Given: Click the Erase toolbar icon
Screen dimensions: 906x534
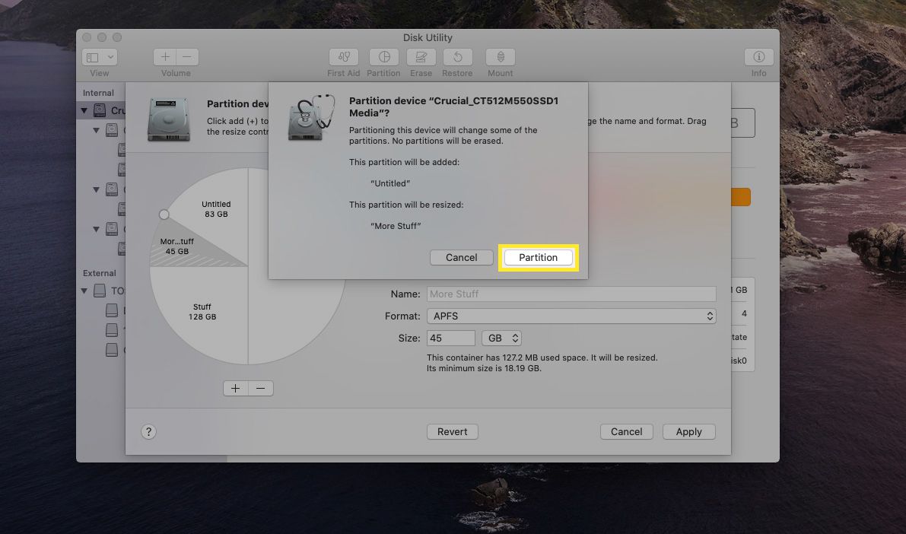Looking at the screenshot, I should click(x=421, y=58).
